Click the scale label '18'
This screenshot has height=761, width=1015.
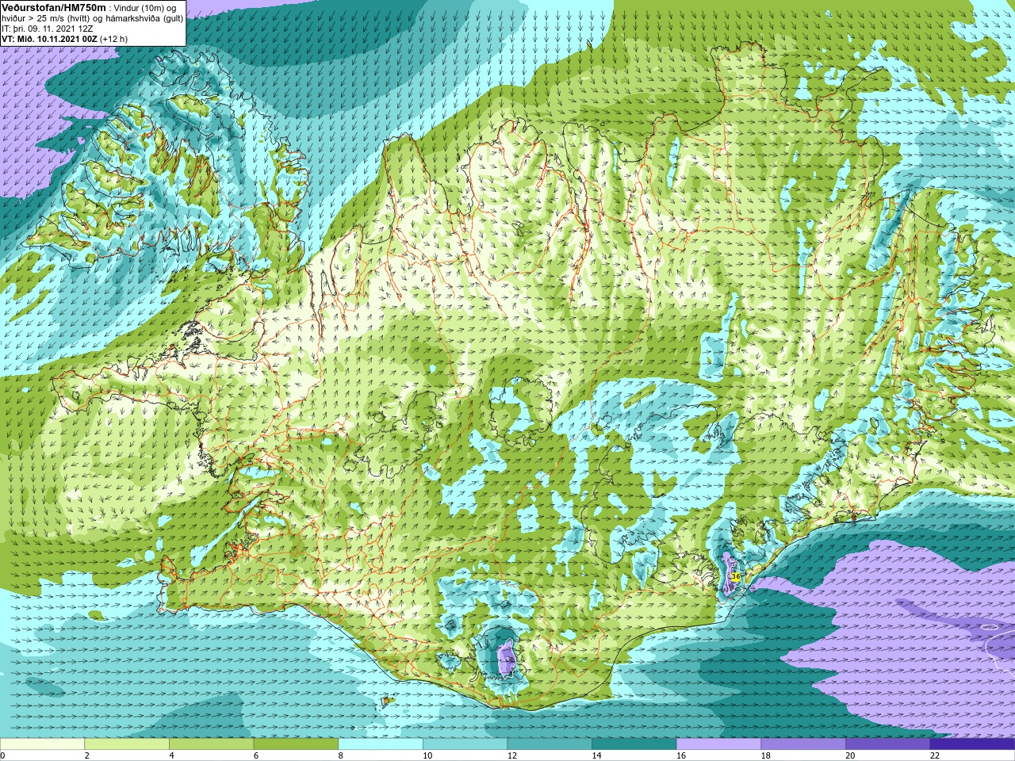tap(767, 755)
